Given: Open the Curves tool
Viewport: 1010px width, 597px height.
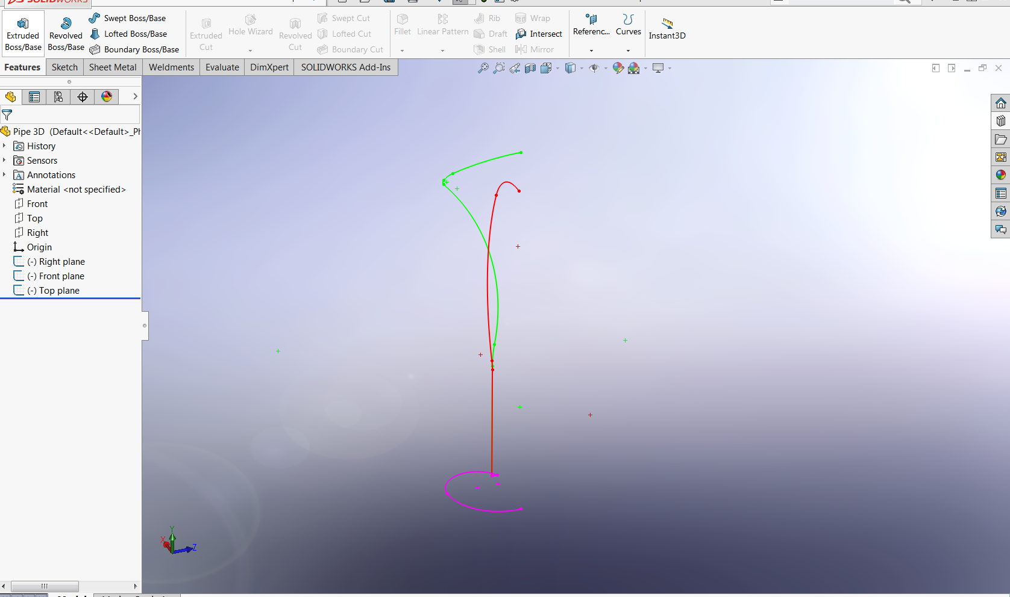Looking at the screenshot, I should coord(628,25).
